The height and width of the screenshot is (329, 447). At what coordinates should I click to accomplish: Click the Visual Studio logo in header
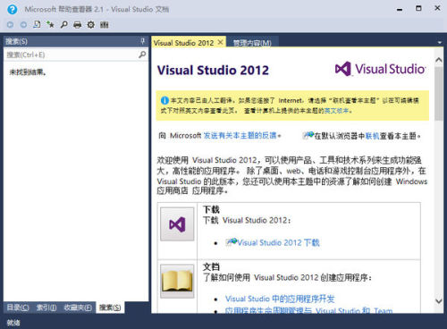(x=381, y=69)
